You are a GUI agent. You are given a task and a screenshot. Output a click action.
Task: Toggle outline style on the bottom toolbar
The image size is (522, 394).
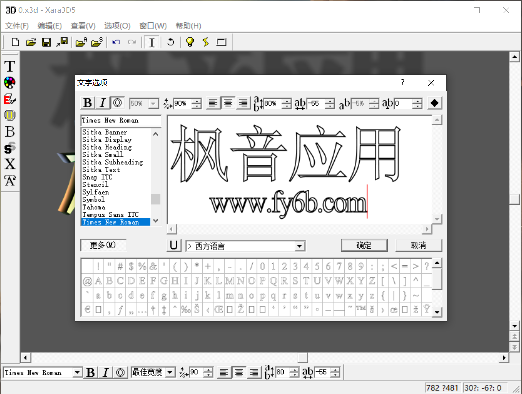(x=121, y=372)
